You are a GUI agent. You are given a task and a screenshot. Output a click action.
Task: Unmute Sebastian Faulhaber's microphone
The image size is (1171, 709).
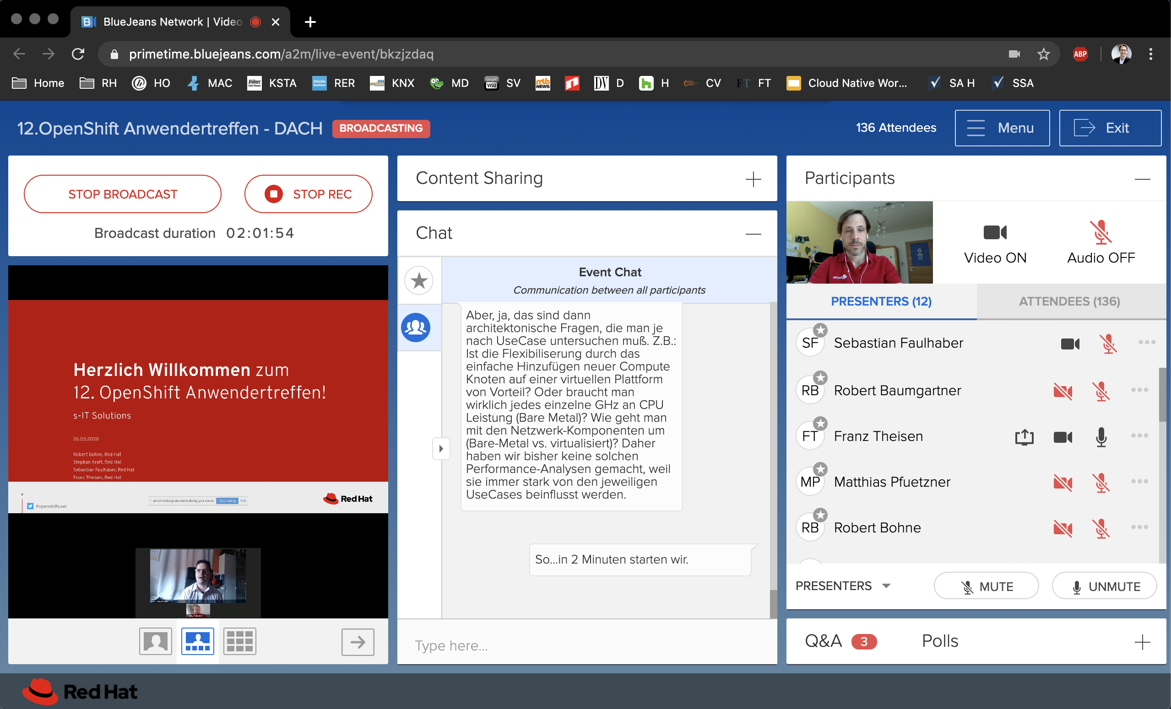pyautogui.click(x=1109, y=344)
